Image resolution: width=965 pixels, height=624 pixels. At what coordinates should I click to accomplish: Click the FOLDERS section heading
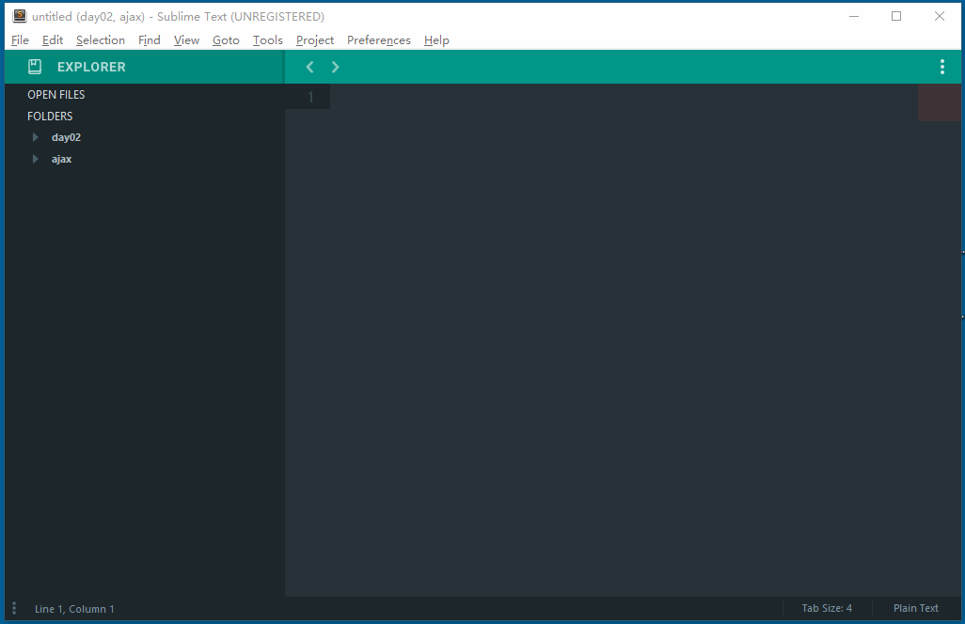click(x=50, y=117)
